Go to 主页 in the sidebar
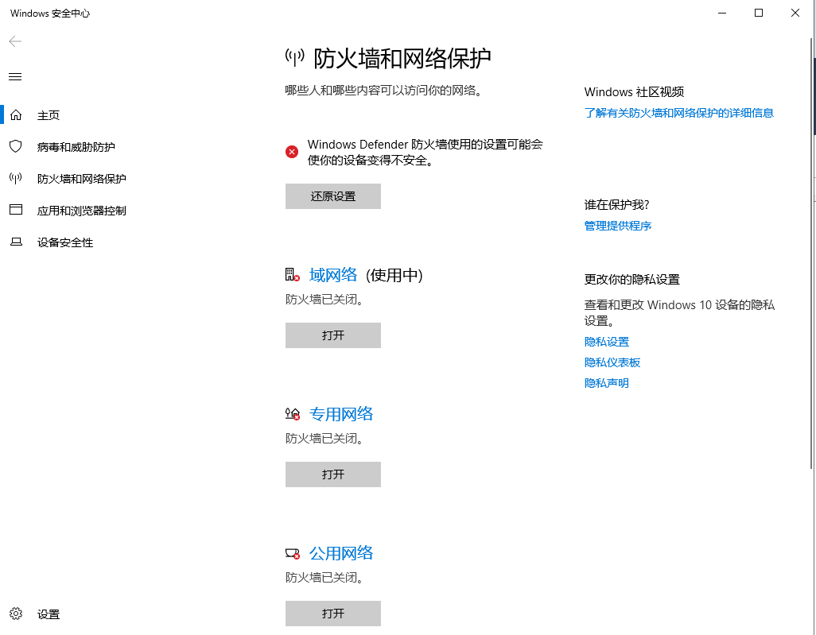This screenshot has width=816, height=635. pyautogui.click(x=49, y=115)
